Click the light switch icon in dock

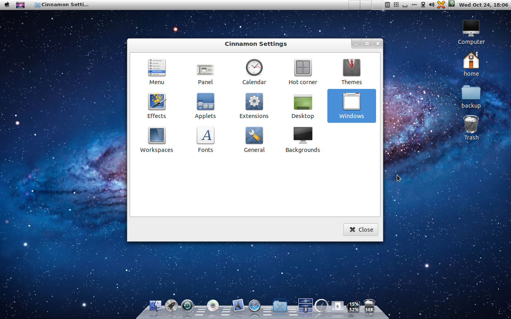[338, 306]
